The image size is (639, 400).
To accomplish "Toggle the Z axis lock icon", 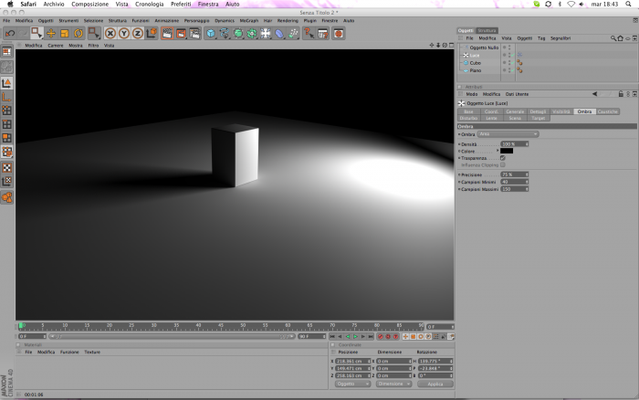I will click(x=138, y=34).
